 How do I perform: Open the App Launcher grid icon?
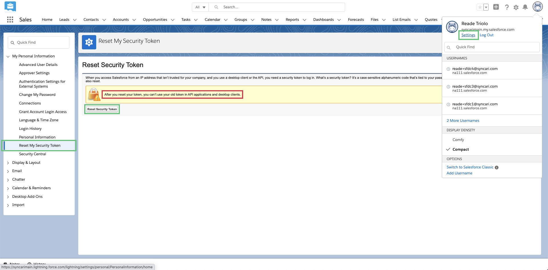[x=10, y=19]
